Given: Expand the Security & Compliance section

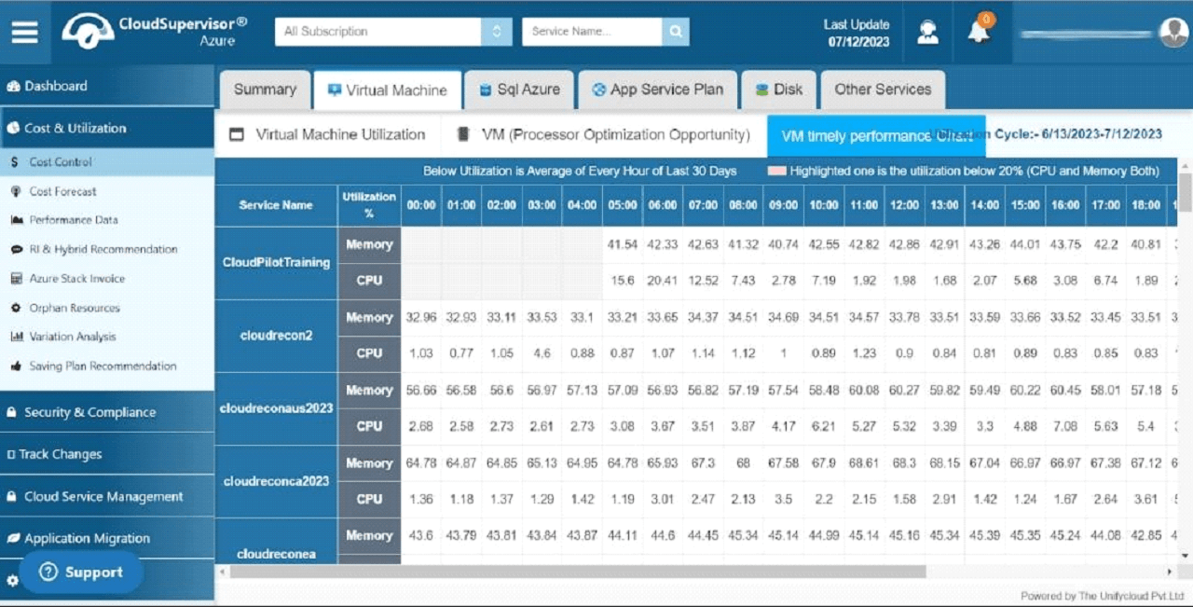Looking at the screenshot, I should click(x=107, y=412).
